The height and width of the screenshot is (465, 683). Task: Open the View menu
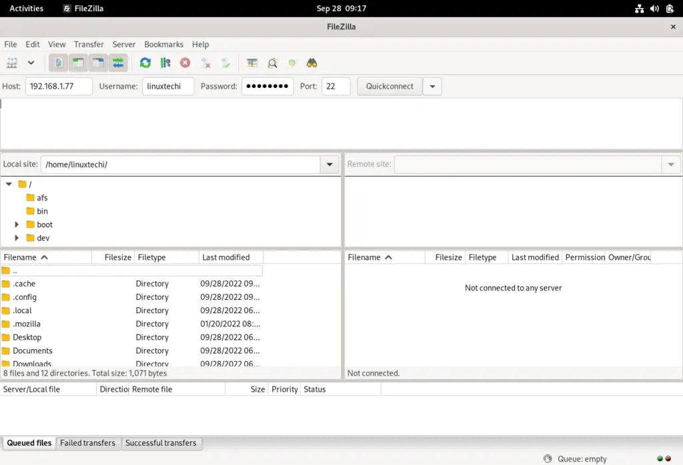tap(57, 45)
